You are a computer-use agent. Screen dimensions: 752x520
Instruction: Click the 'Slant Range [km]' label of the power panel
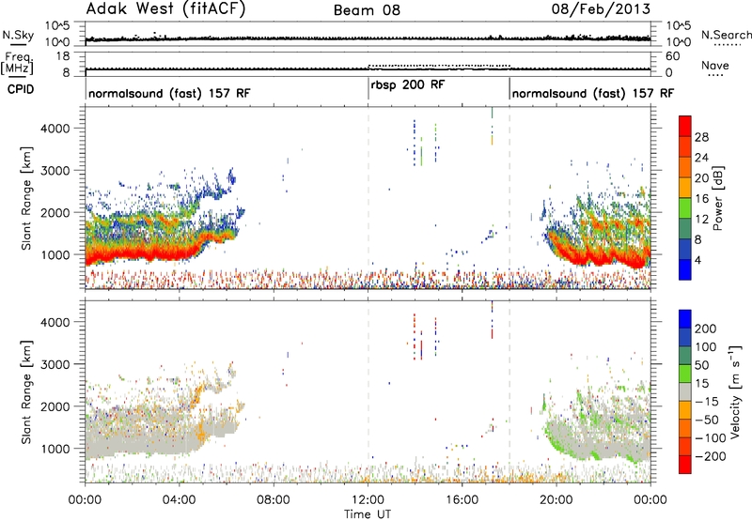coord(26,198)
